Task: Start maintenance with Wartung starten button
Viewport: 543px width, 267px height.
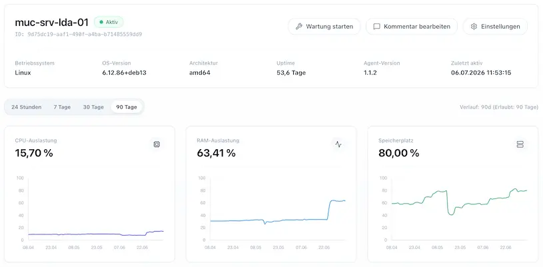Action: tap(324, 27)
